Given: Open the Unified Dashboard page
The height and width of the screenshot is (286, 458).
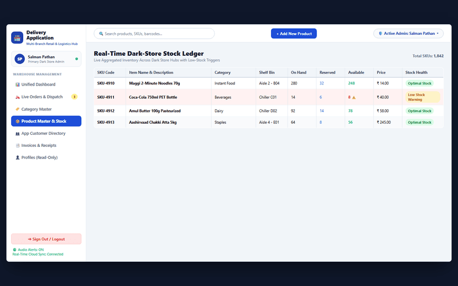Looking at the screenshot, I should point(46,84).
